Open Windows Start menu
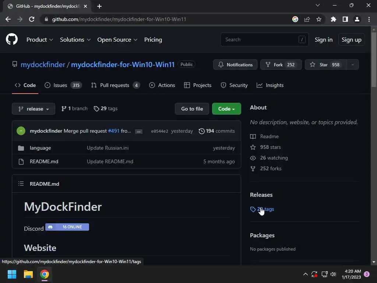The width and height of the screenshot is (377, 283). (12, 274)
